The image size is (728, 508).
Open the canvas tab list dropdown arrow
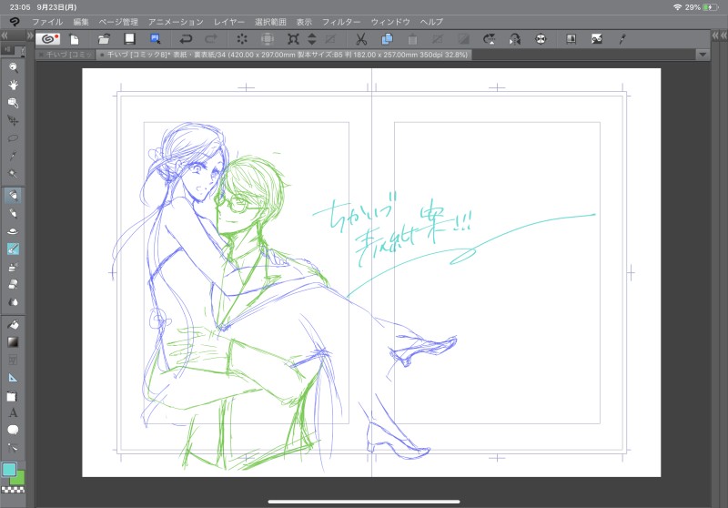(703, 55)
